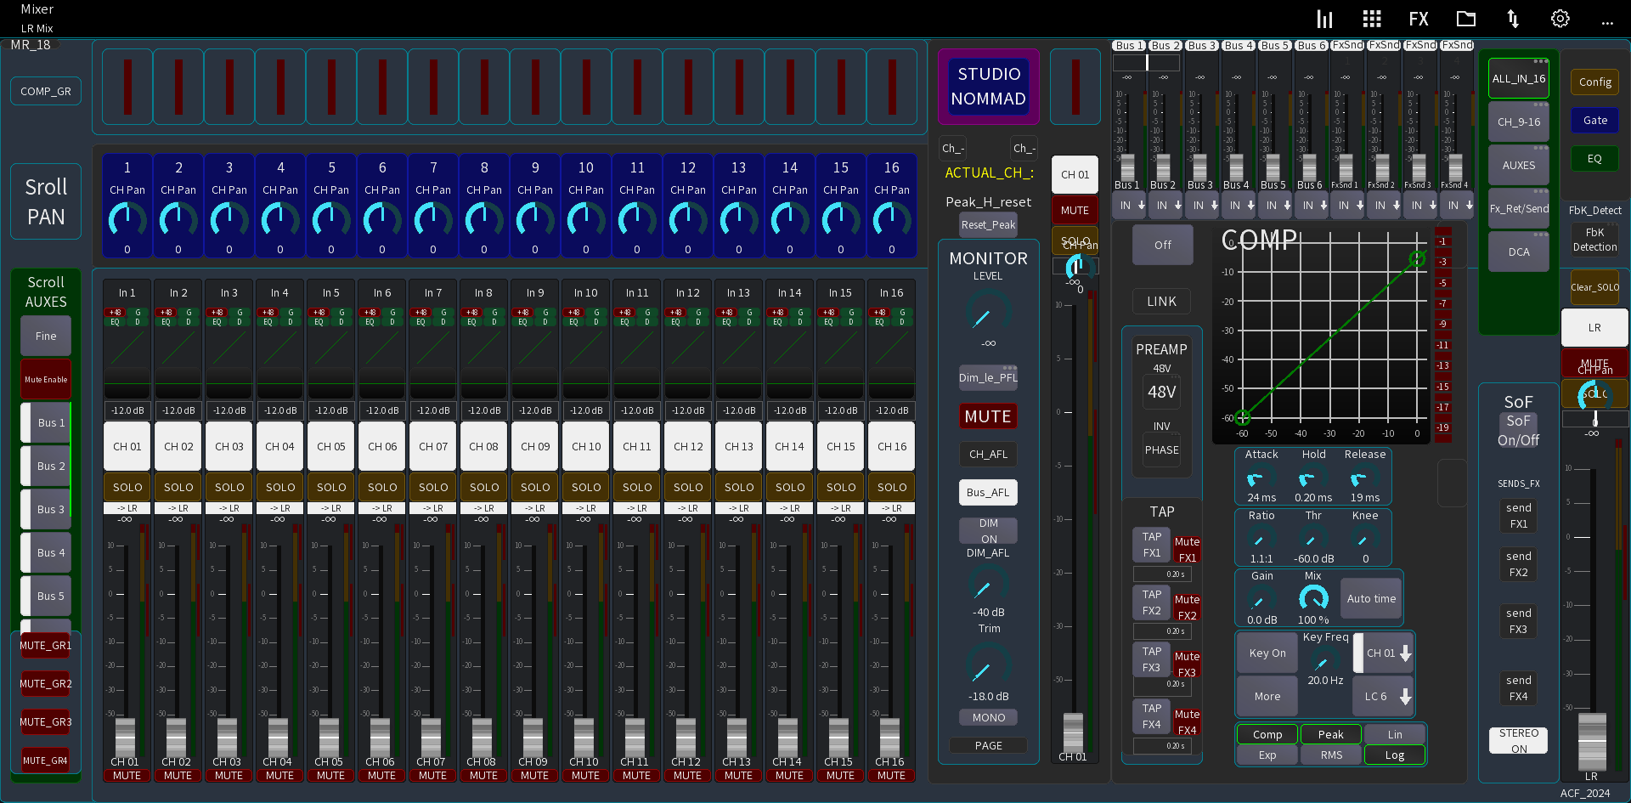Turn the CH Pan knob for channel 1
The image size is (1631, 803).
(x=127, y=218)
